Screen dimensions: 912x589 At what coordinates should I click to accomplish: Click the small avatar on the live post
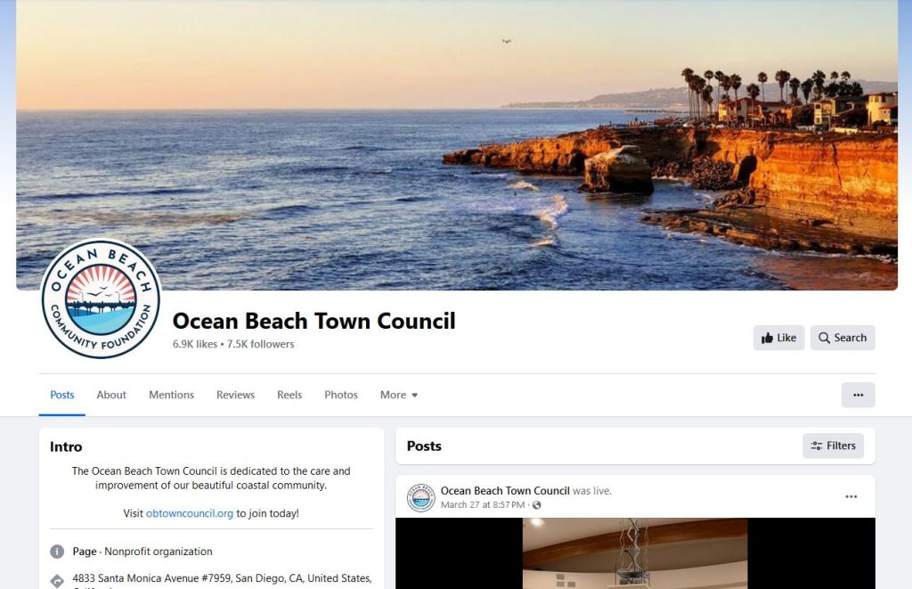pos(420,497)
